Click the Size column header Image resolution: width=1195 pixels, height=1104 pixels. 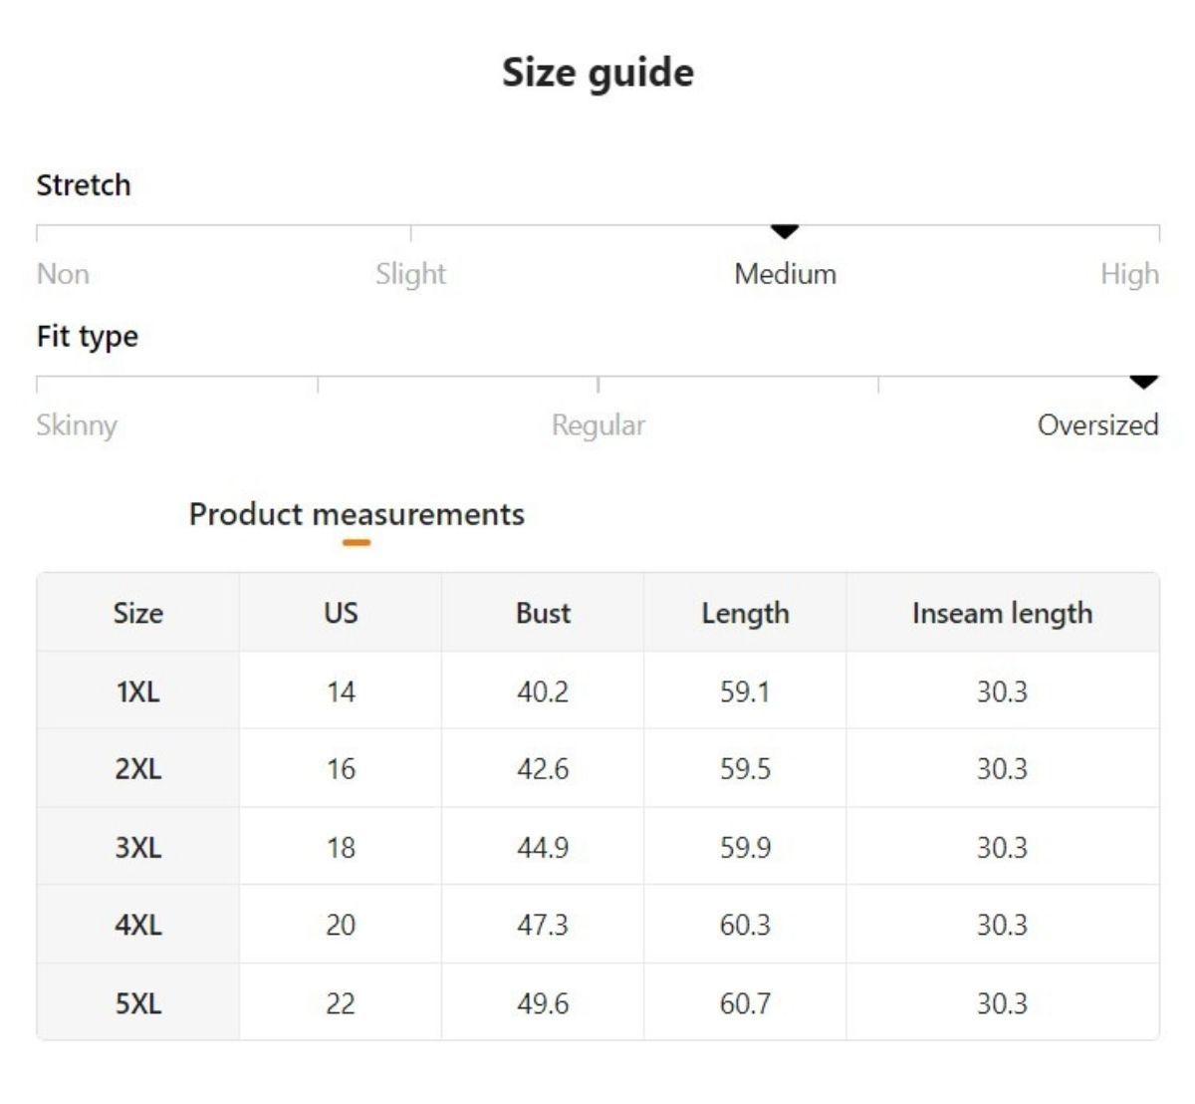click(x=137, y=613)
